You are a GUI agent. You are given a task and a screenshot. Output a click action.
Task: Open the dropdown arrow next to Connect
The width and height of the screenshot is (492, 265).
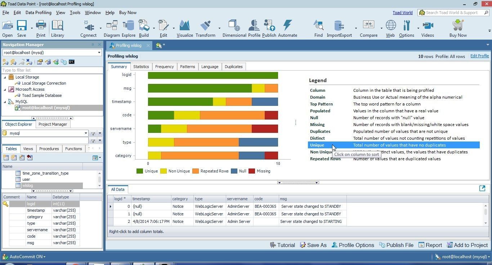(x=100, y=28)
